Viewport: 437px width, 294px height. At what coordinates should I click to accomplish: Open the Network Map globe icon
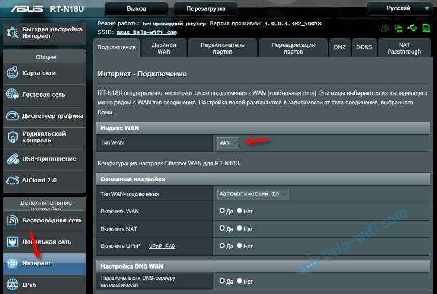point(12,73)
